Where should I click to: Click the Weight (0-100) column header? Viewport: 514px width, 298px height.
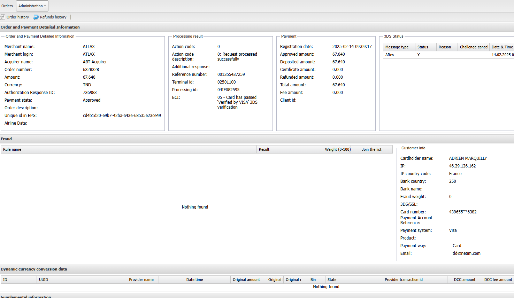[337, 149]
